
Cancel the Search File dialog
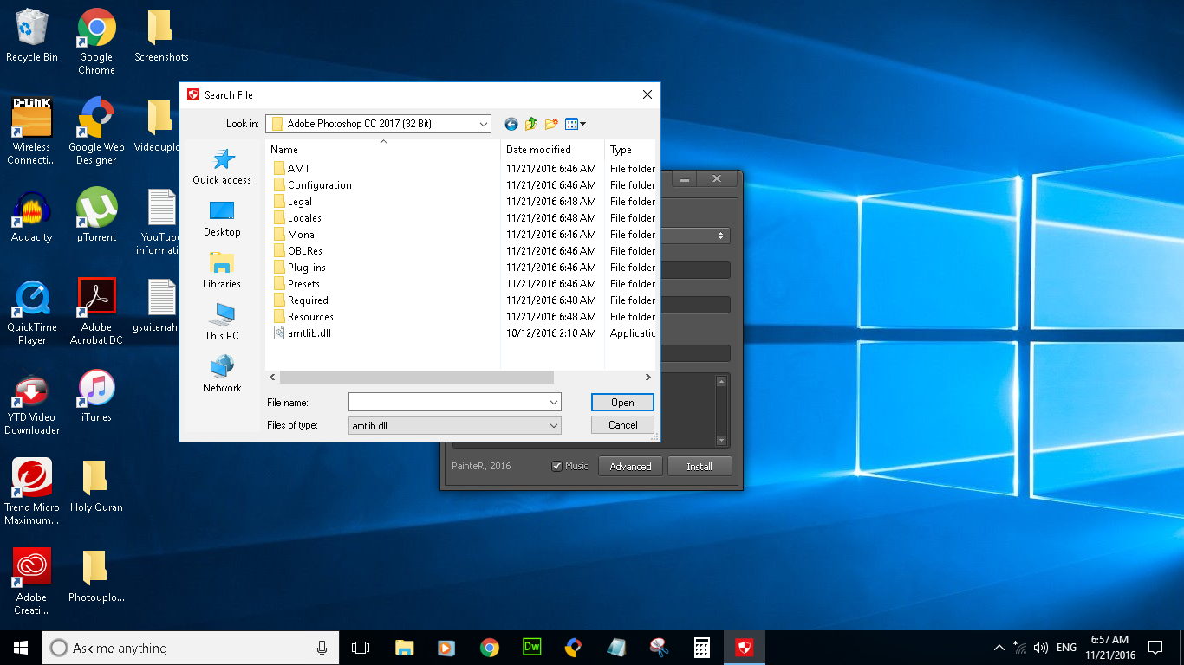tap(622, 425)
